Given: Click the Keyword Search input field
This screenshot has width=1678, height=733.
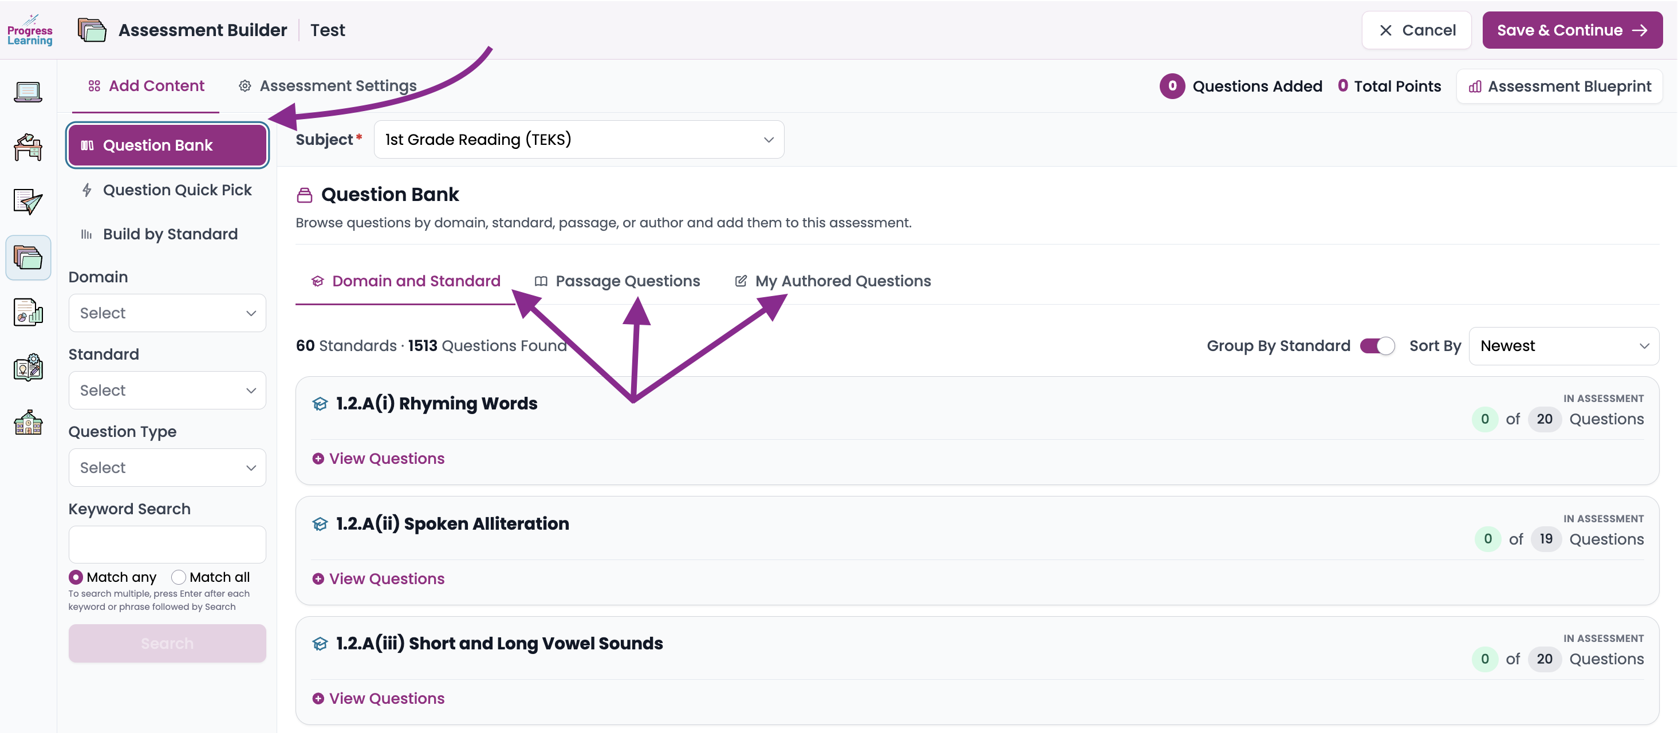Looking at the screenshot, I should (167, 545).
